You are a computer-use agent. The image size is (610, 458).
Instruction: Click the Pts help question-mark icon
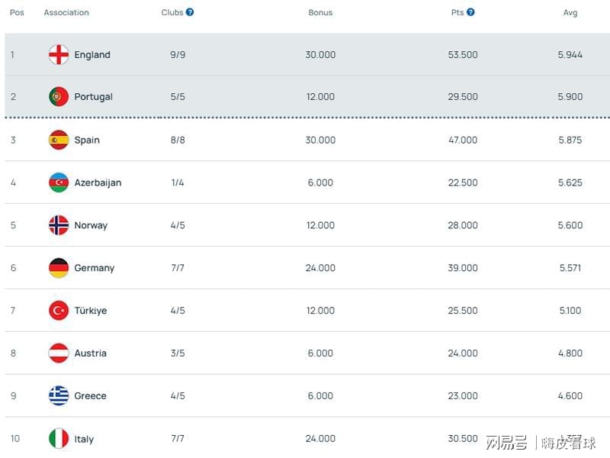pyautogui.click(x=470, y=12)
